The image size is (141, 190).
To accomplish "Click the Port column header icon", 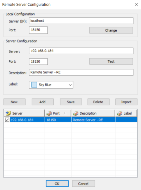I will tap(49, 113).
